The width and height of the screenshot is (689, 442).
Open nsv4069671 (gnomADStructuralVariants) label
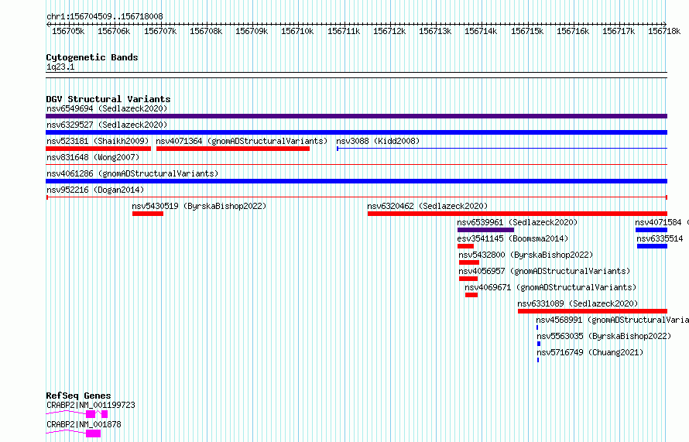[x=550, y=287]
